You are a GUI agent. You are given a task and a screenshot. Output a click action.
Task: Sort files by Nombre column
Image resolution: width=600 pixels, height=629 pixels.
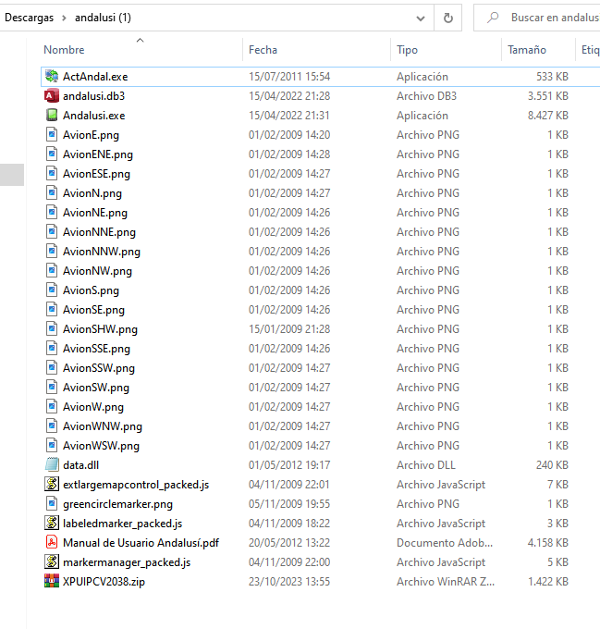click(x=64, y=50)
